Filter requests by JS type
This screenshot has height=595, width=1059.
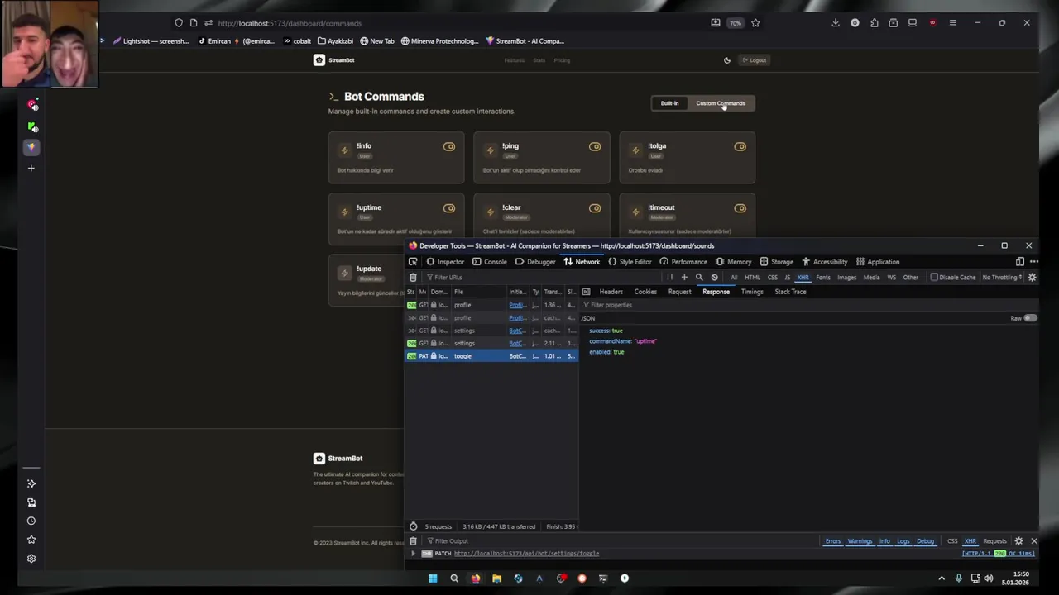click(787, 278)
